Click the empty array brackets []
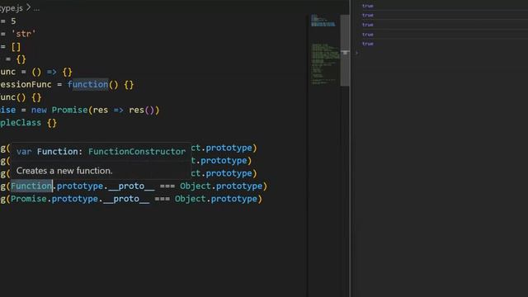The image size is (528, 297). (x=16, y=47)
